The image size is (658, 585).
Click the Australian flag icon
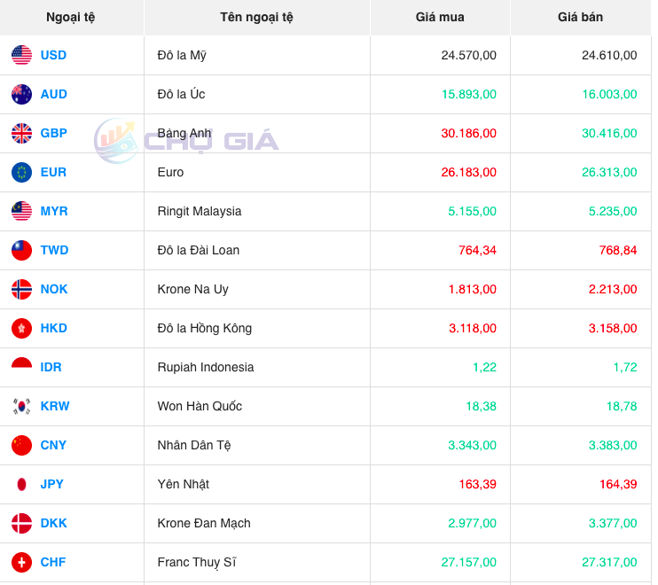coord(21,94)
